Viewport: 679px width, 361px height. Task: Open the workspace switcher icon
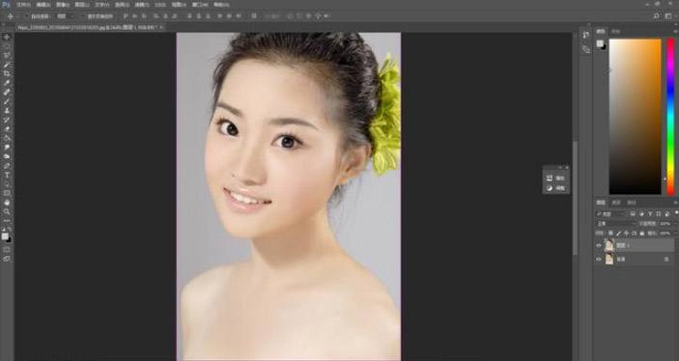coord(669,16)
